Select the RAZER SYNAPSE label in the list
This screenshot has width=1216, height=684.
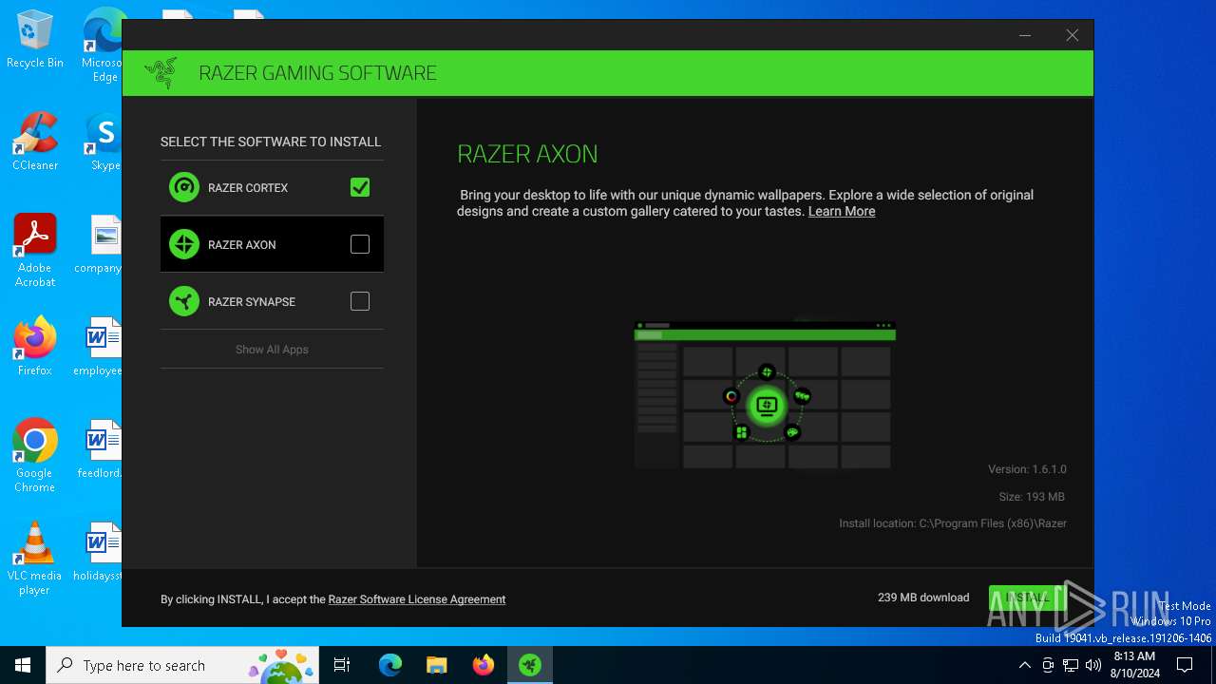252,302
